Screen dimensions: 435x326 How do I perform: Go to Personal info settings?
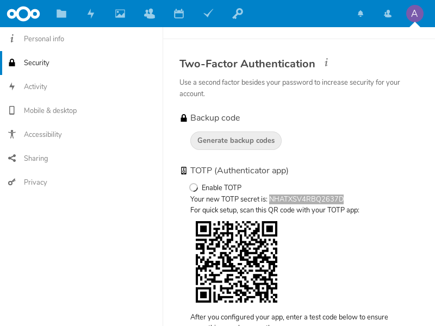[x=44, y=39]
